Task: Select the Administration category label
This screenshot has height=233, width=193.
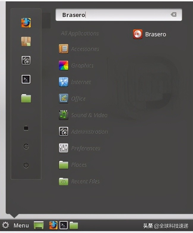Action: coord(89,132)
